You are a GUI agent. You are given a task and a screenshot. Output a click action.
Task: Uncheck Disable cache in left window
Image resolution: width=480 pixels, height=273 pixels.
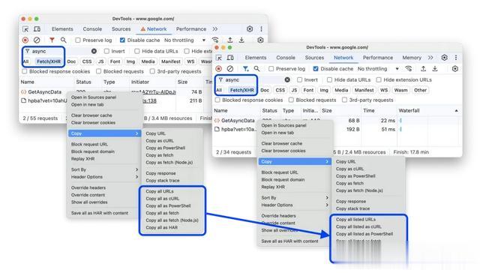tap(122, 40)
